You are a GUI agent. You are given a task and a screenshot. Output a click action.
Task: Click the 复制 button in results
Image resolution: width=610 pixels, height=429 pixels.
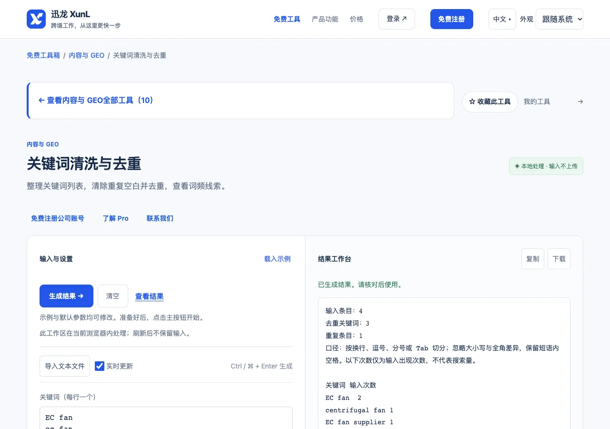pos(533,259)
